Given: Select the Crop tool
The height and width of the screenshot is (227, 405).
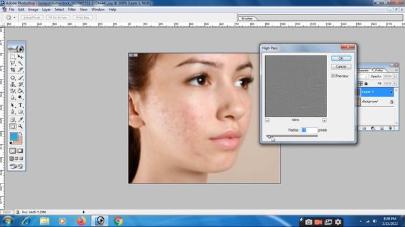Looking at the screenshot, I should tap(13, 70).
